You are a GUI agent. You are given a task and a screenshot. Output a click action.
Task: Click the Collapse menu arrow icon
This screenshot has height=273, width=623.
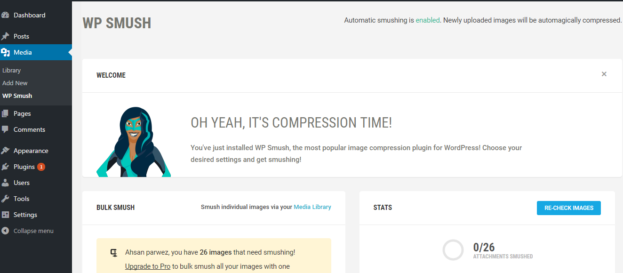[x=5, y=231]
